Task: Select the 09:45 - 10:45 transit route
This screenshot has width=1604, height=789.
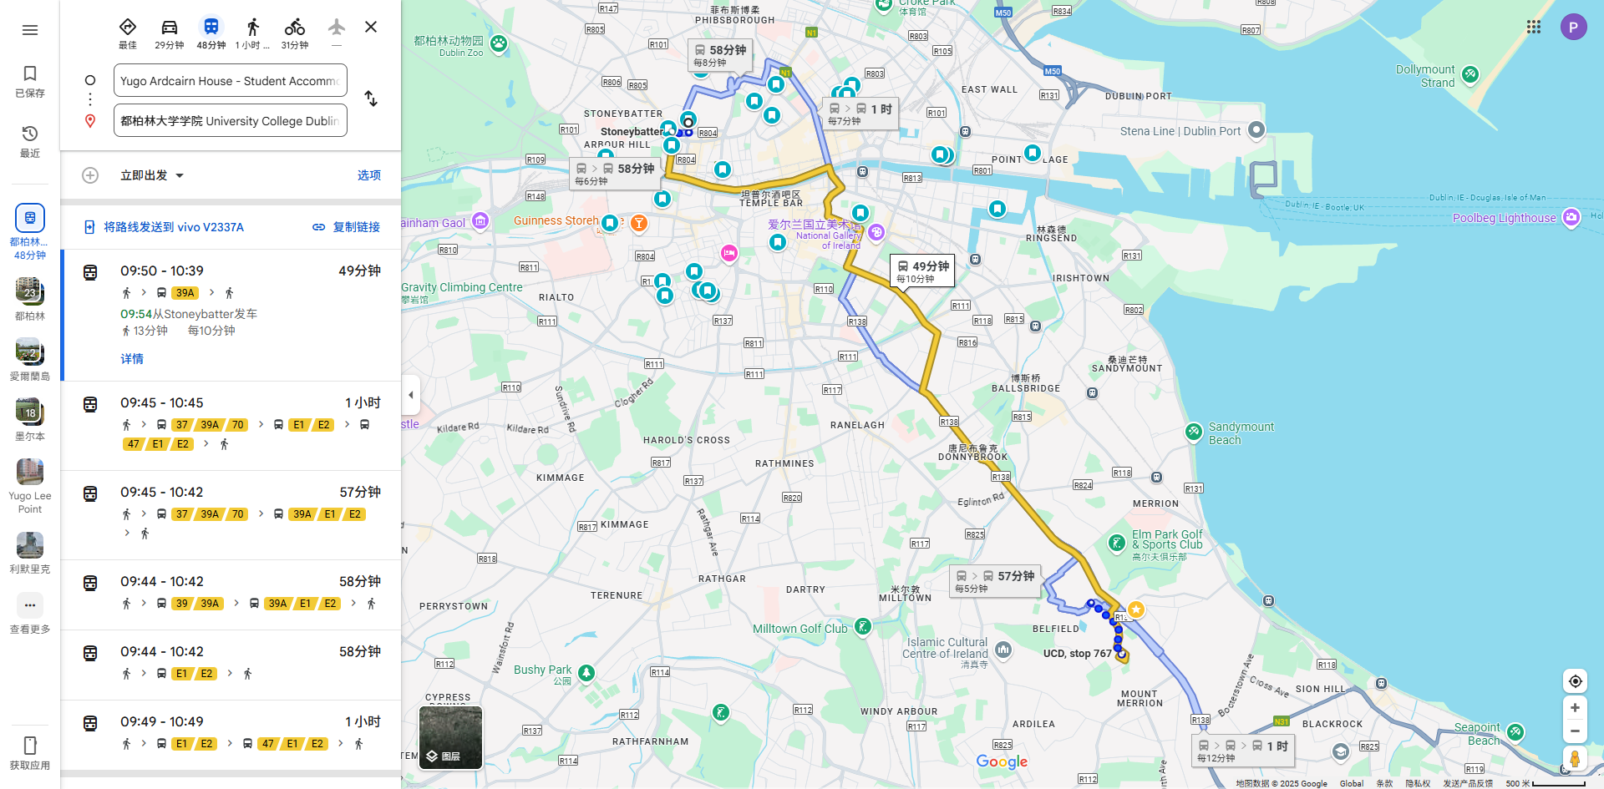Action: (x=231, y=425)
